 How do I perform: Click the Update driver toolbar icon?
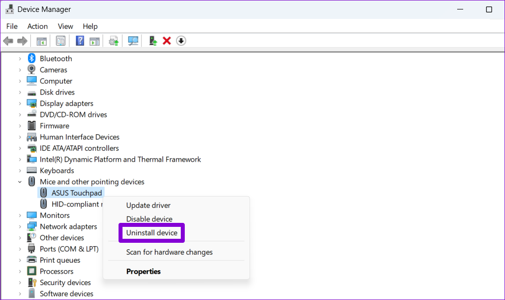(x=153, y=41)
